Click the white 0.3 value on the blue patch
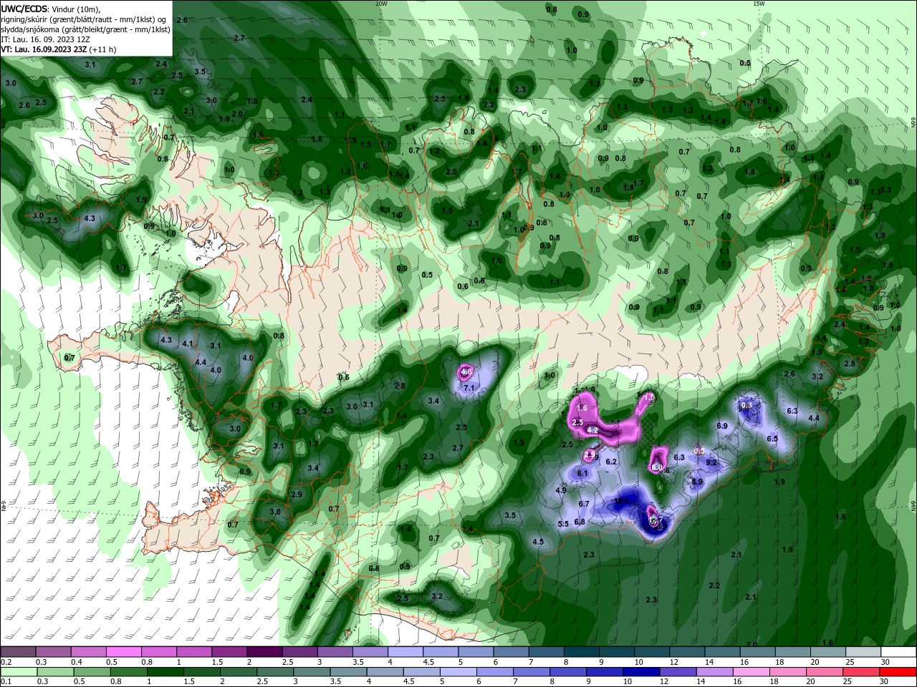 (x=746, y=405)
